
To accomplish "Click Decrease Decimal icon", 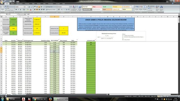I will 69,10.
